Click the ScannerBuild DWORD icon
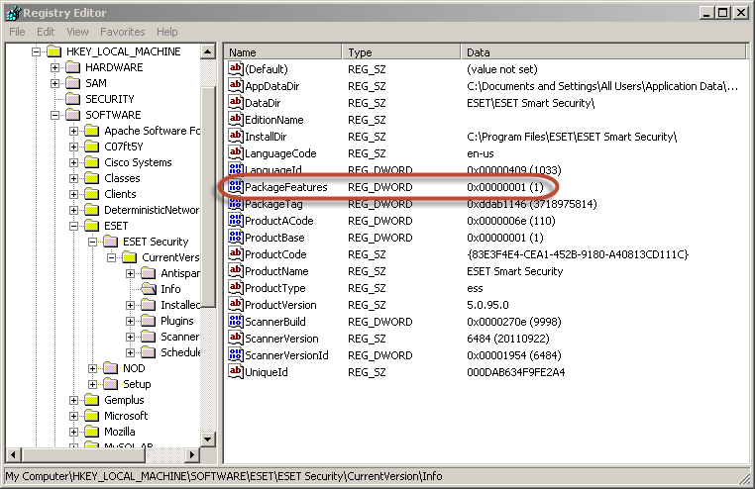This screenshot has height=489, width=755. tap(236, 321)
